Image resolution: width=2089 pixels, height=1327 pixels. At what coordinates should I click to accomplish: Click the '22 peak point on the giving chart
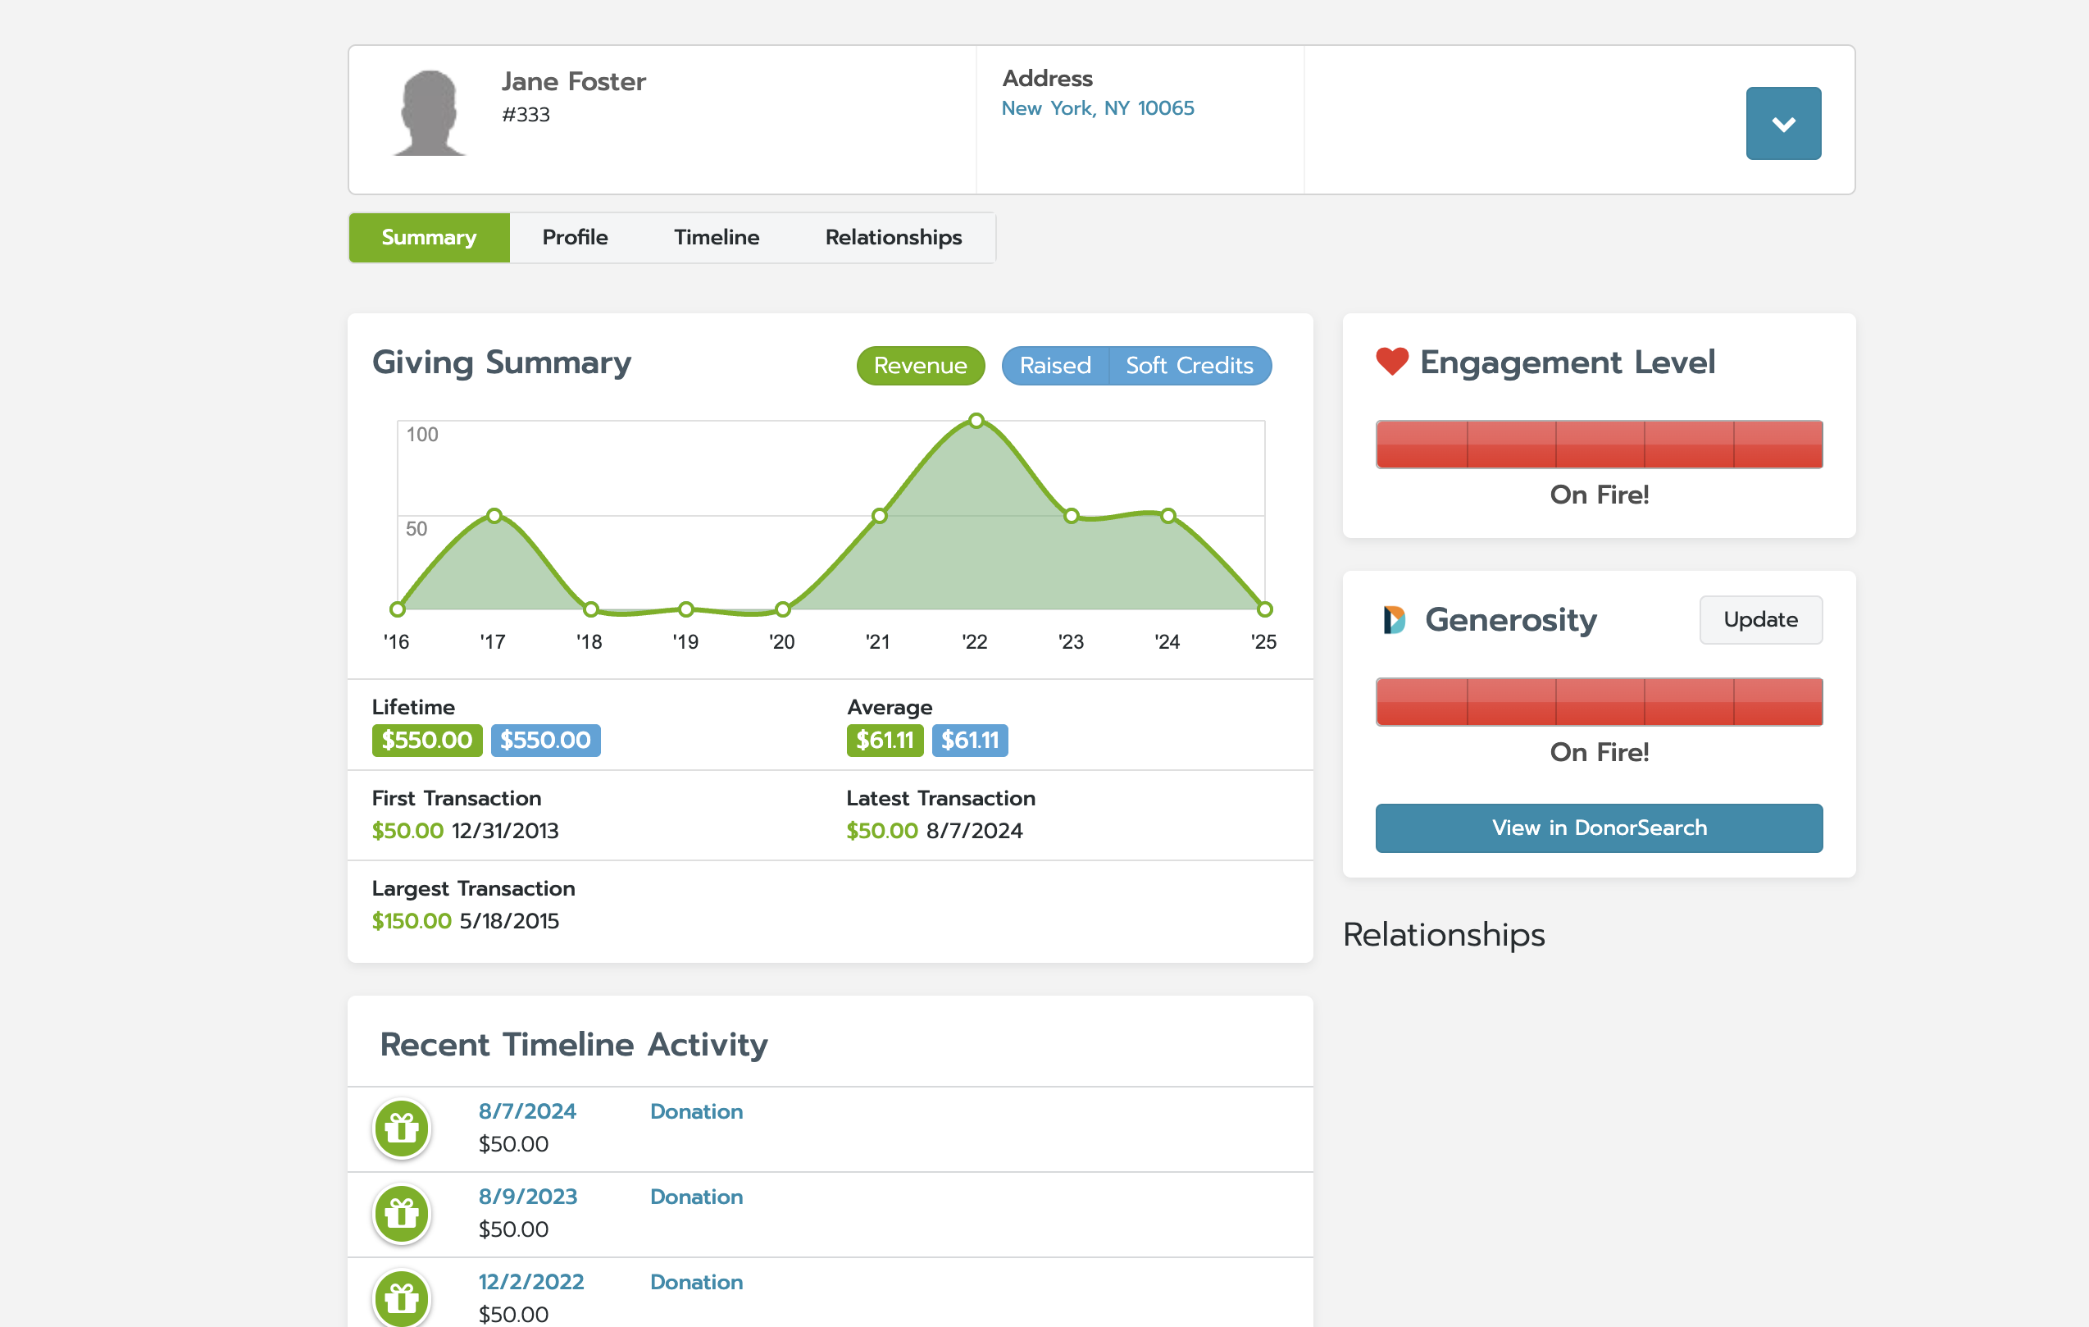point(976,421)
